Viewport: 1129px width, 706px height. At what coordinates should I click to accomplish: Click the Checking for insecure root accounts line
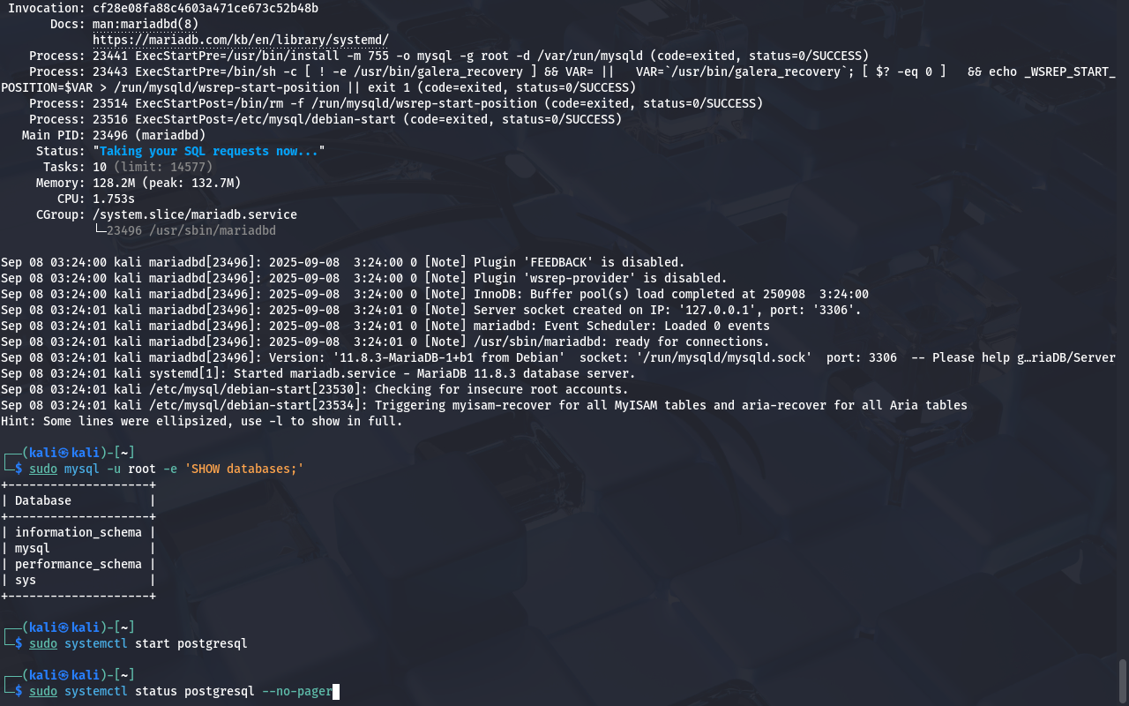(x=315, y=389)
